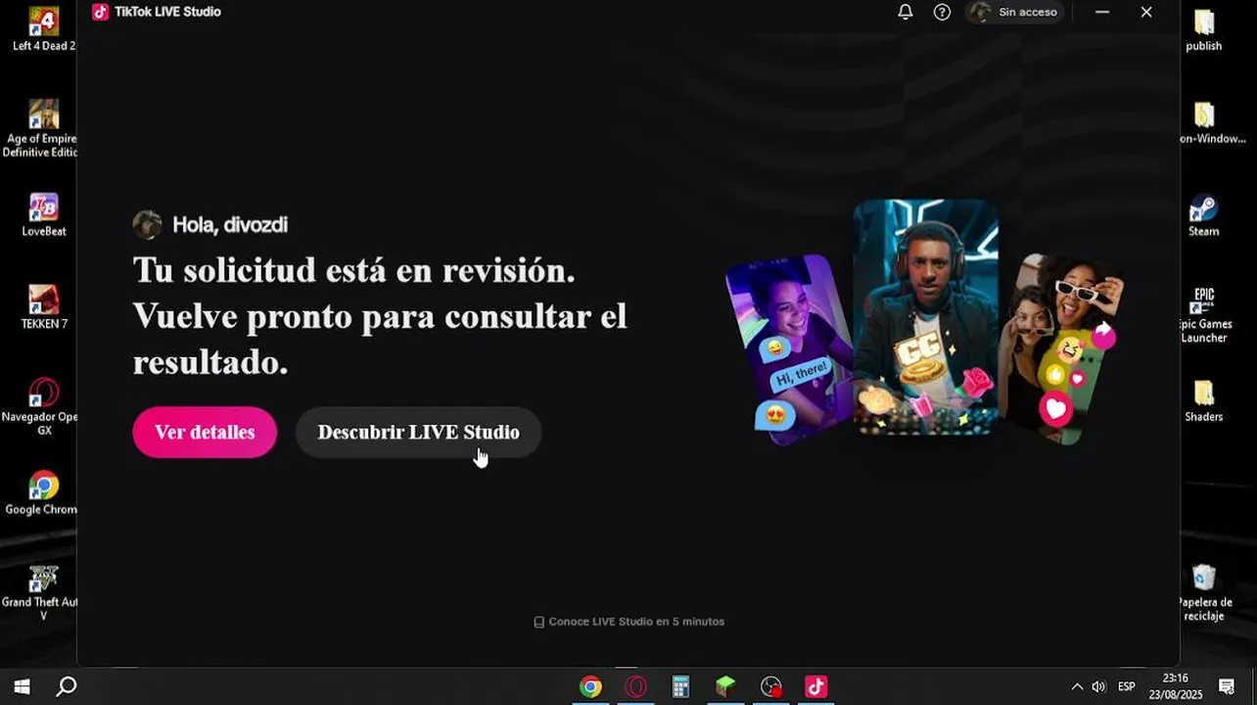Open the Windows Start menu
Viewport: 1257px width, 705px height.
22,686
